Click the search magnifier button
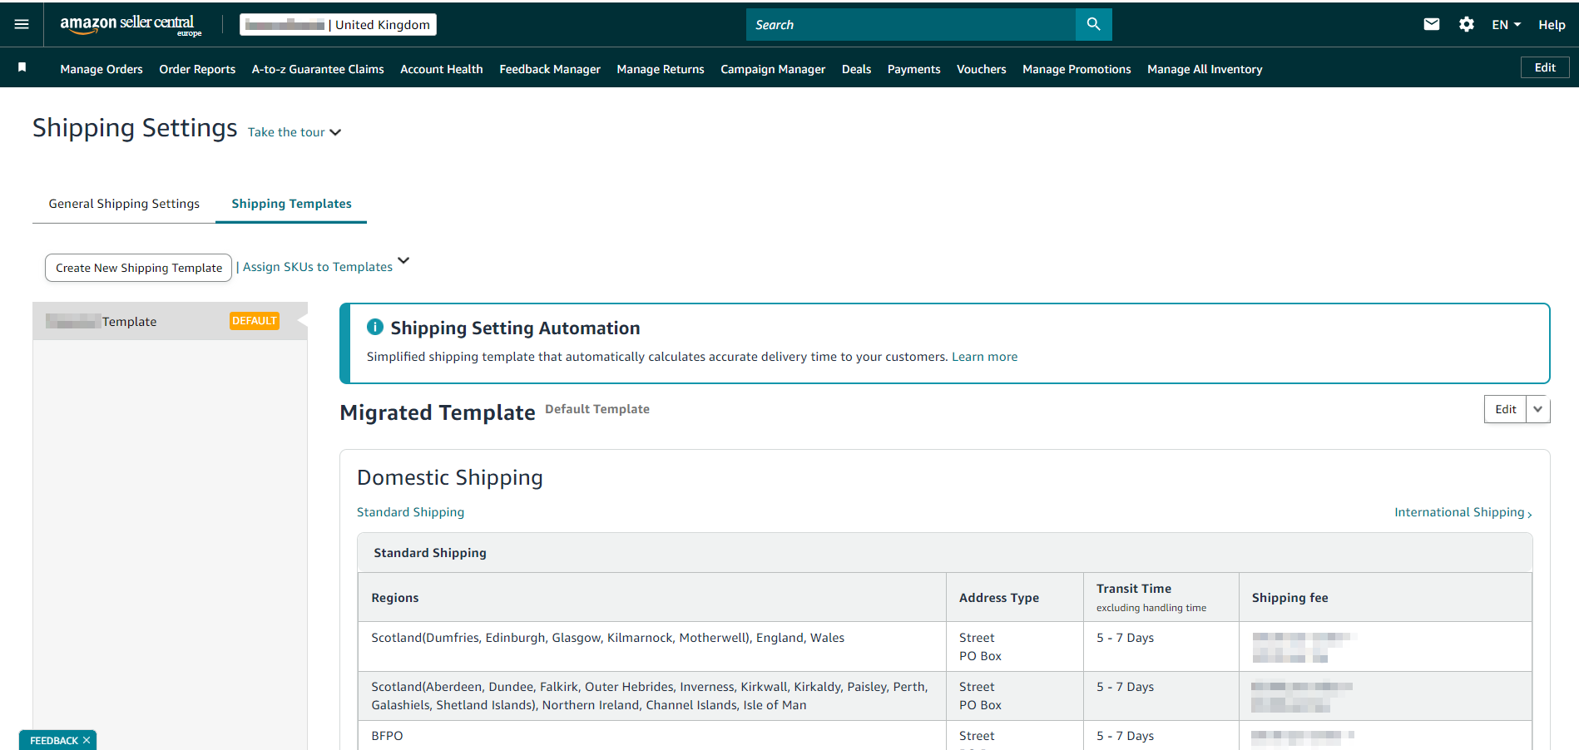The height and width of the screenshot is (750, 1579). tap(1093, 25)
